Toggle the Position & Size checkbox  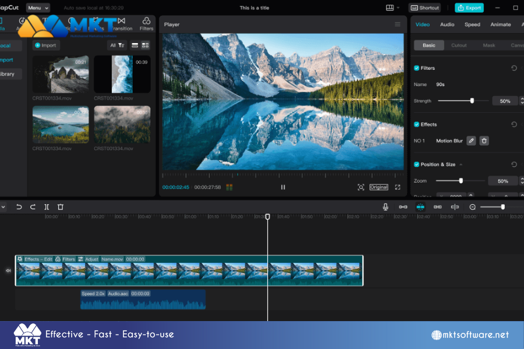(x=416, y=164)
